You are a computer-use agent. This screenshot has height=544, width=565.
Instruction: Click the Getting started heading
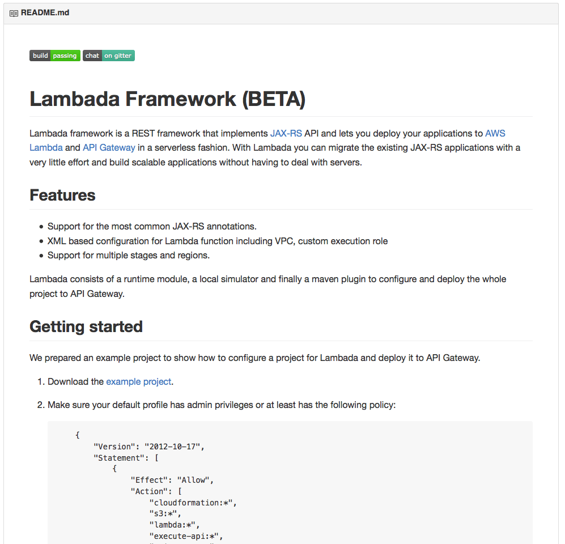click(86, 326)
